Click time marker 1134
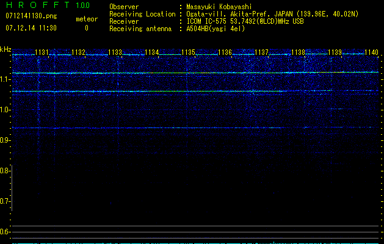The width and height of the screenshot is (384, 244). [152, 52]
